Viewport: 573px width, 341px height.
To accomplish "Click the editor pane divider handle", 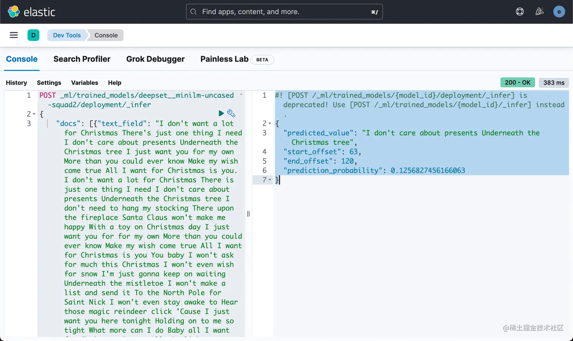I will click(248, 214).
